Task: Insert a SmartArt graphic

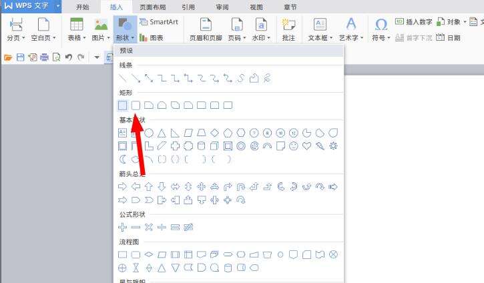Action: pos(159,22)
